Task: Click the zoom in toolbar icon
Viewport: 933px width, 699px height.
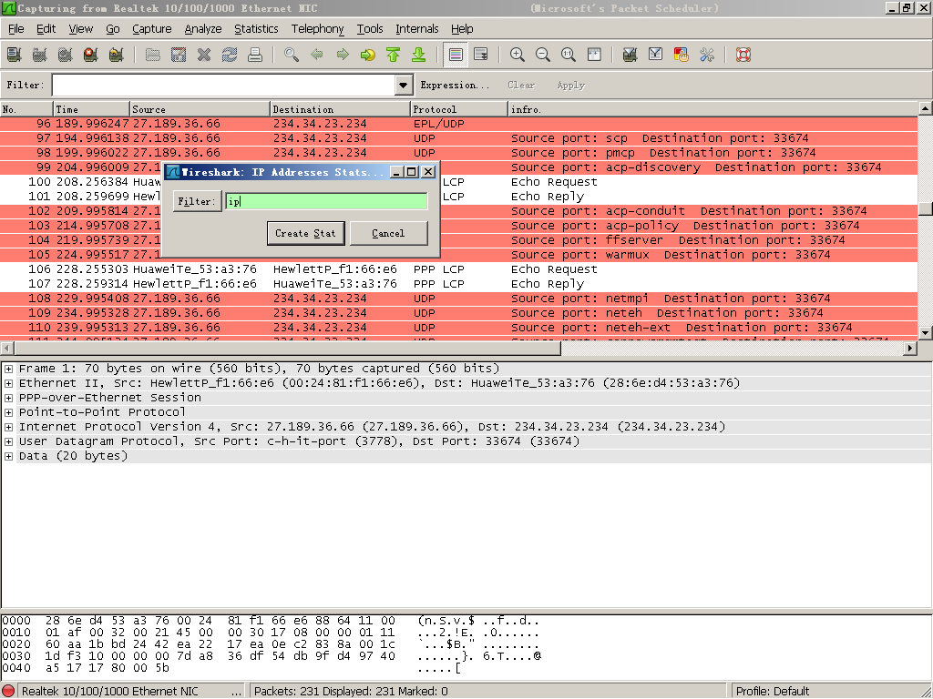Action: coord(518,55)
